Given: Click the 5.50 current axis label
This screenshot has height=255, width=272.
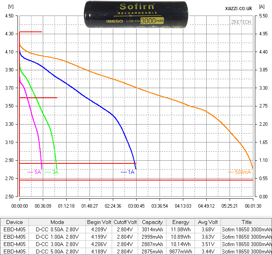Looking at the screenshot, I should coord(263,16).
